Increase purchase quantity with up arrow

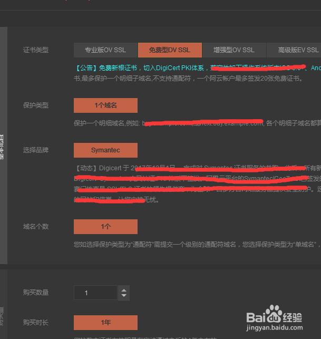pos(124,290)
